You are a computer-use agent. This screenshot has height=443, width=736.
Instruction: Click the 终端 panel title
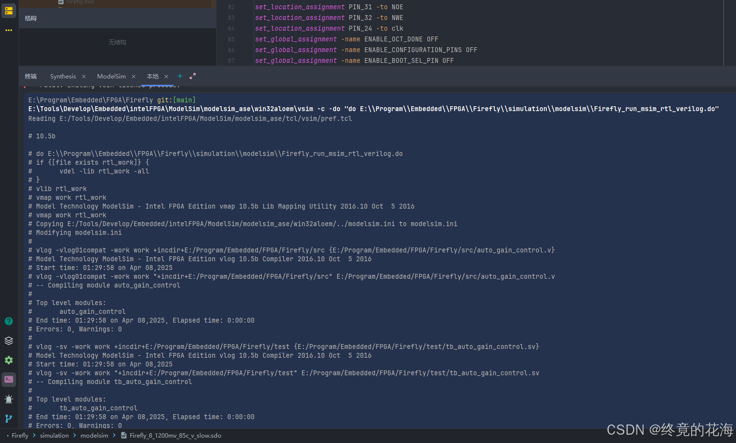coord(31,77)
